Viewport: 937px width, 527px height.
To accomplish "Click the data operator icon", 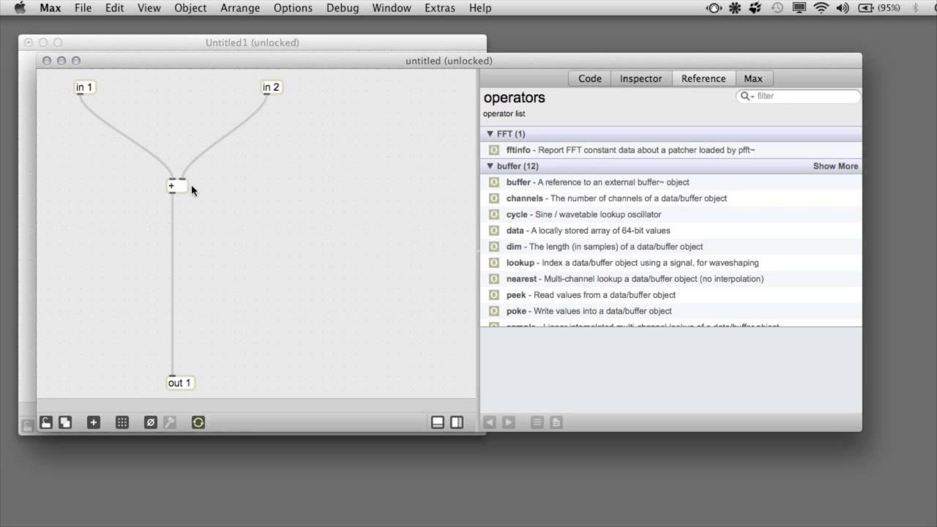I will click(x=494, y=231).
